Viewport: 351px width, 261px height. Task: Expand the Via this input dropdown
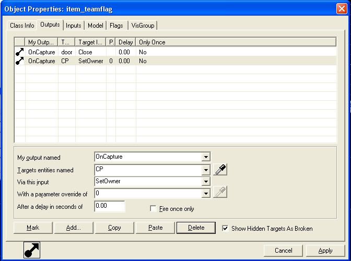coord(206,182)
